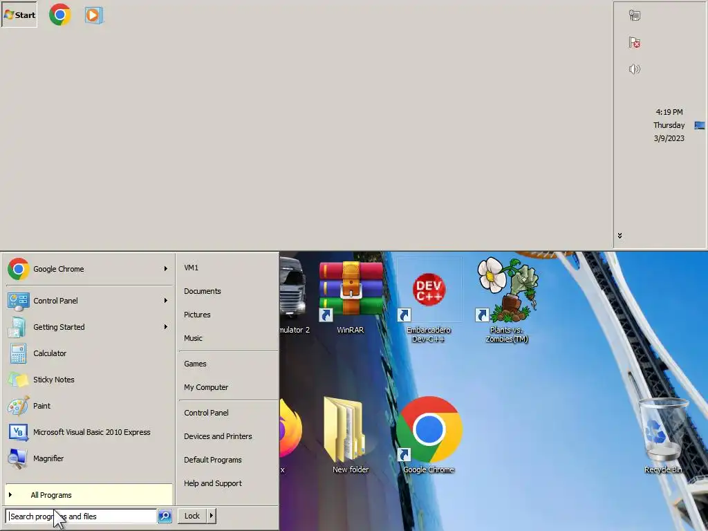Launch the pinned media player taskbar icon

[x=94, y=15]
